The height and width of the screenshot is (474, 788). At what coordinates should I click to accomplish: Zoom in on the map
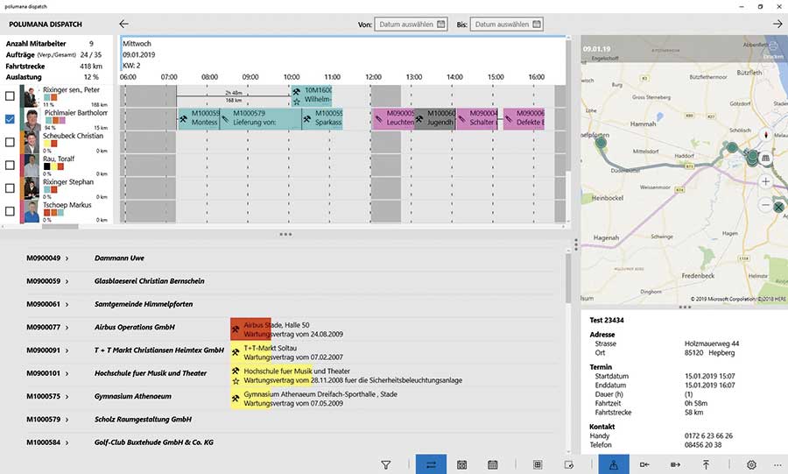click(765, 181)
